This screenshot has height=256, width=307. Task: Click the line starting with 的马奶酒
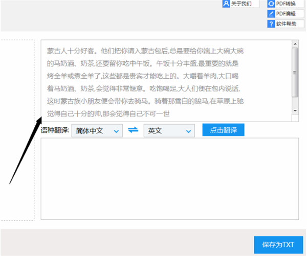click(x=143, y=63)
